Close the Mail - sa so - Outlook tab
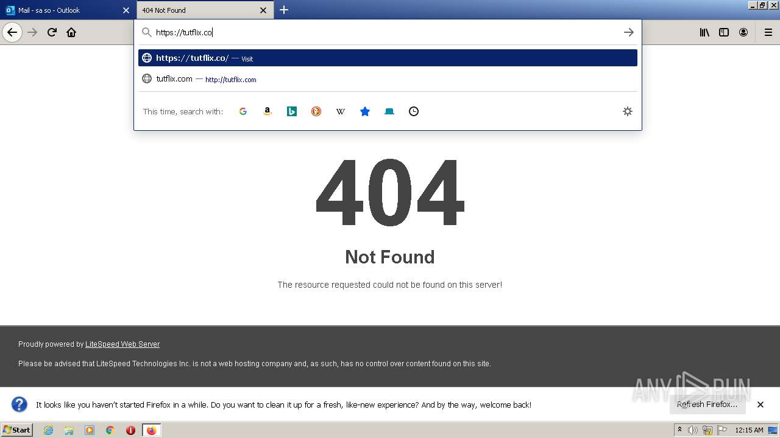Screen dimensions: 780x438 coord(126,10)
